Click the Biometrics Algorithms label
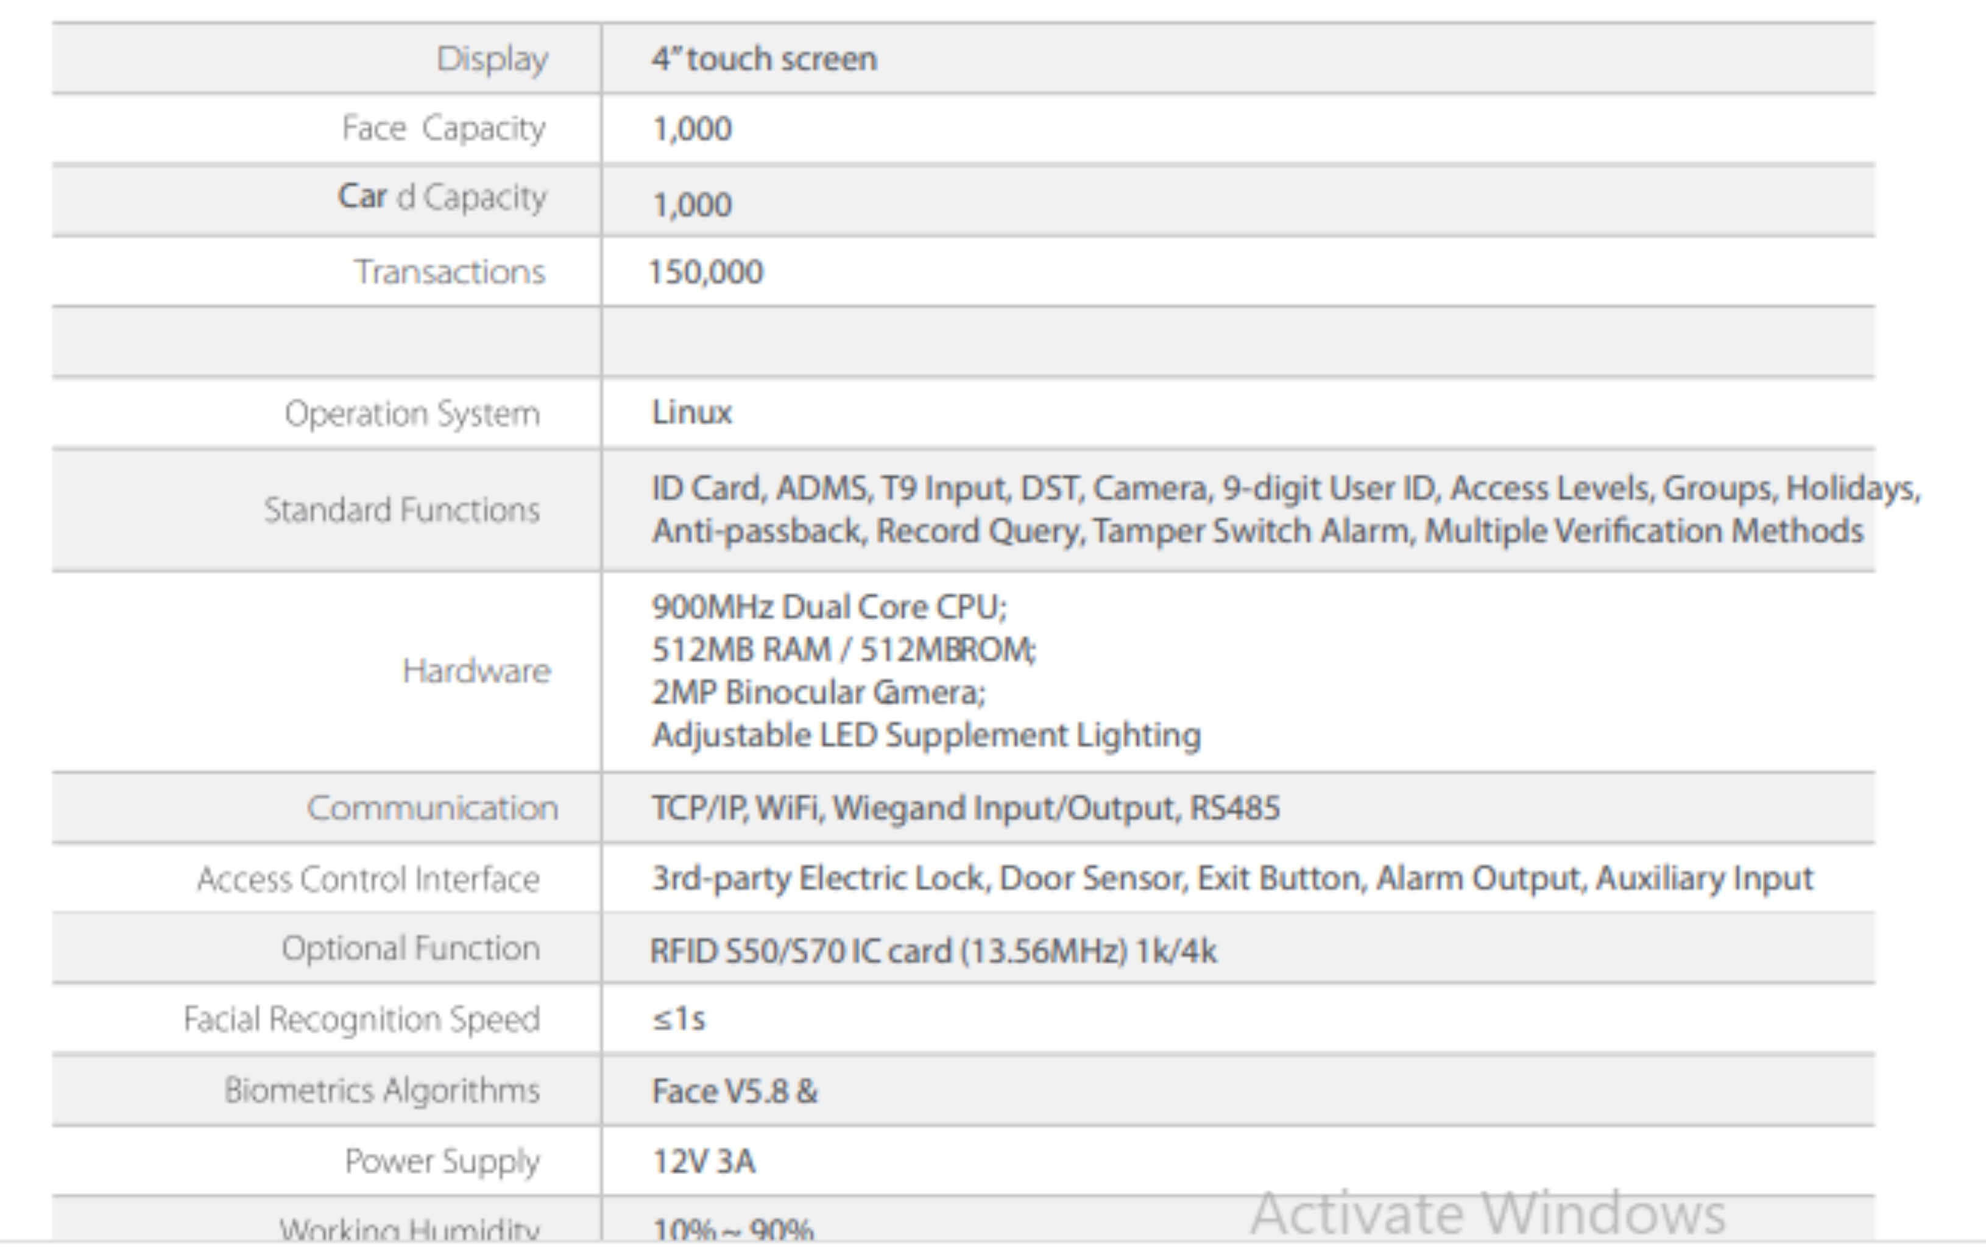 click(x=382, y=1091)
